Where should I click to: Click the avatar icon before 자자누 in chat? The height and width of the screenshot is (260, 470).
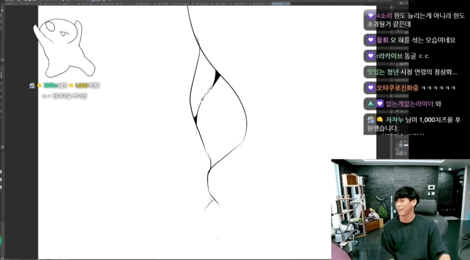click(371, 119)
